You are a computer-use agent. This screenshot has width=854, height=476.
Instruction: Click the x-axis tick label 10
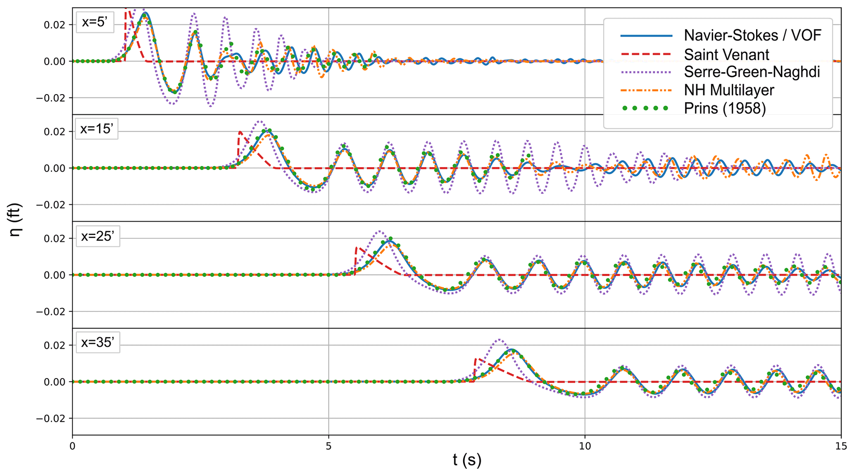585,446
